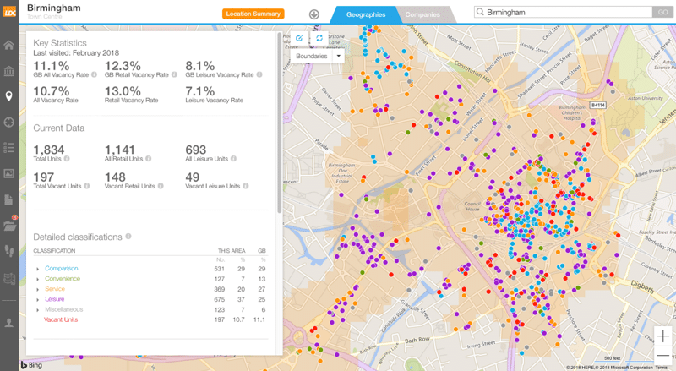Click the 1,834 Total Units value
This screenshot has height=371, width=676.
tap(49, 150)
